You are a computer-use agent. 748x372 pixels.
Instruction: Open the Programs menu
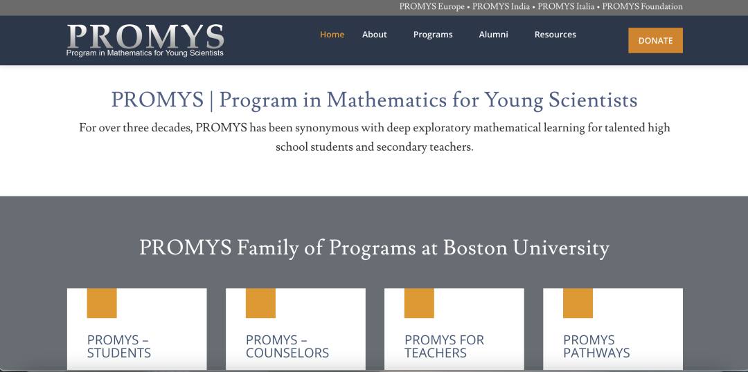(x=433, y=35)
